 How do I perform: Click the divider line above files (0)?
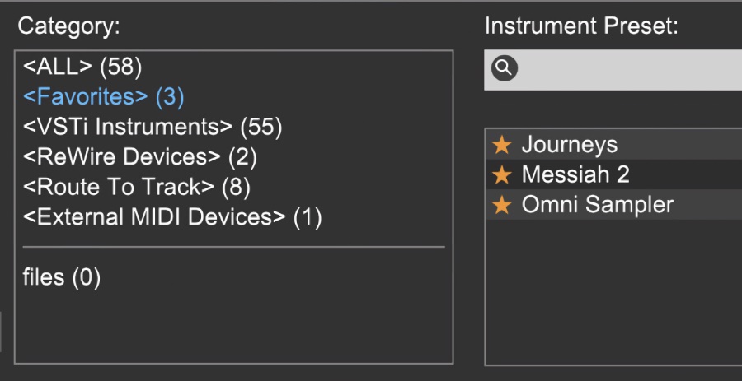point(234,246)
